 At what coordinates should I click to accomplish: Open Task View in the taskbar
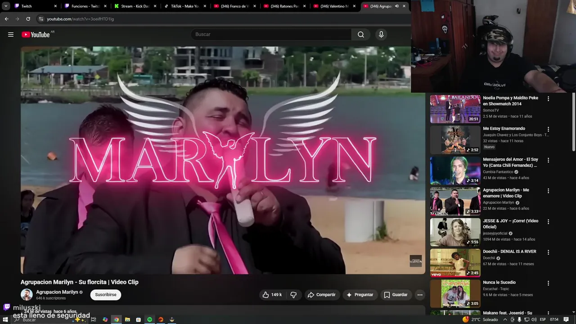94,319
